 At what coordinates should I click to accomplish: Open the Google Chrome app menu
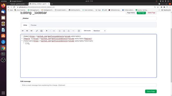[16, 1]
